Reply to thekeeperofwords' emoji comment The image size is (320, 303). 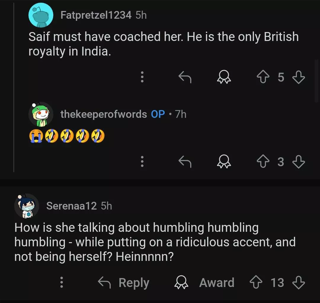point(185,162)
